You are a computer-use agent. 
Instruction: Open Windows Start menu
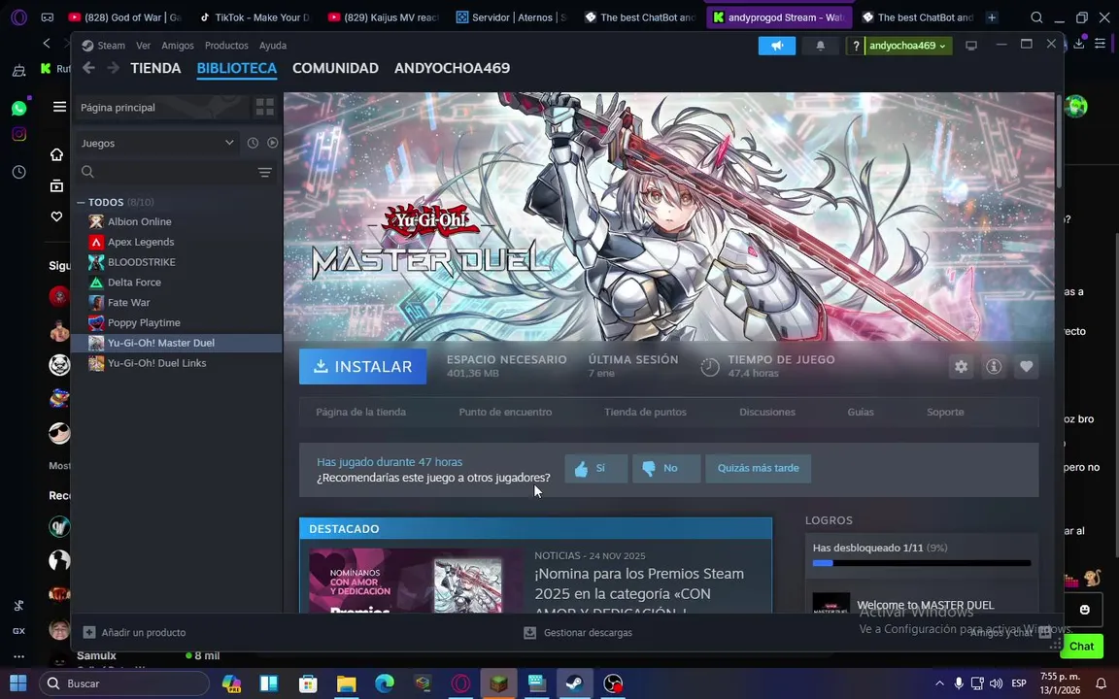coord(17,683)
